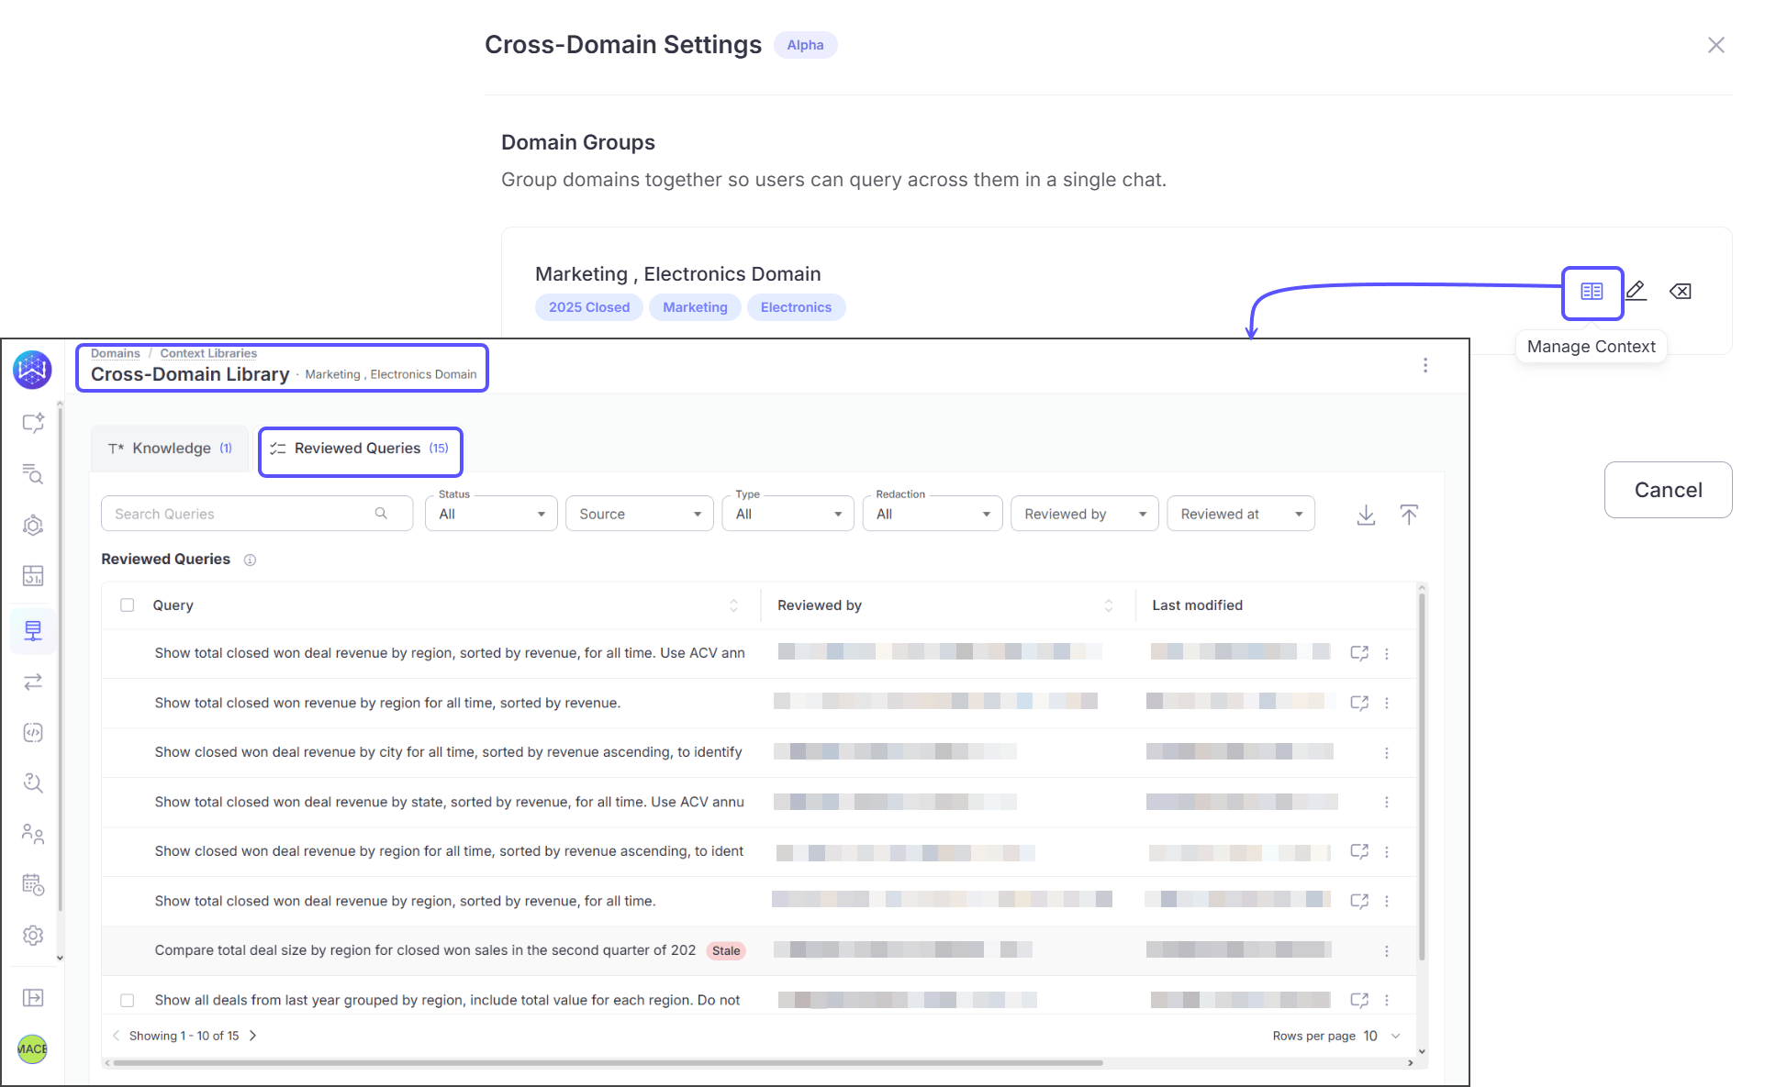Open the app logo in the sidebar
This screenshot has height=1087, width=1765.
[32, 370]
